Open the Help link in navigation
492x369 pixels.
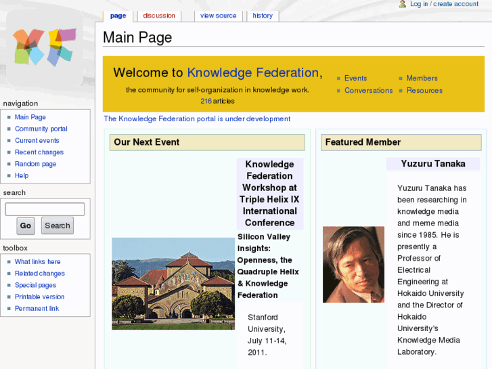pyautogui.click(x=22, y=175)
